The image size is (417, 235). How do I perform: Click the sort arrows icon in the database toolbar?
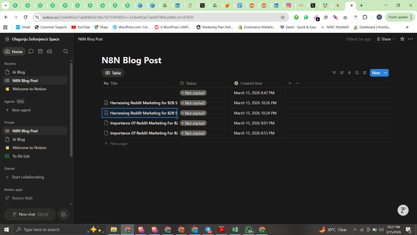[x=342, y=72]
